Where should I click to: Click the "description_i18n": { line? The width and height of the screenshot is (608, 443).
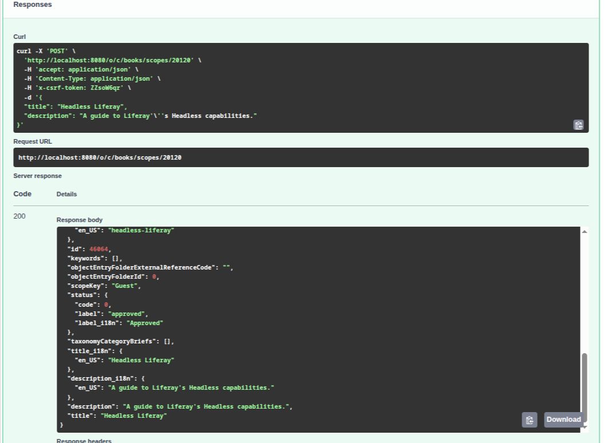point(106,378)
